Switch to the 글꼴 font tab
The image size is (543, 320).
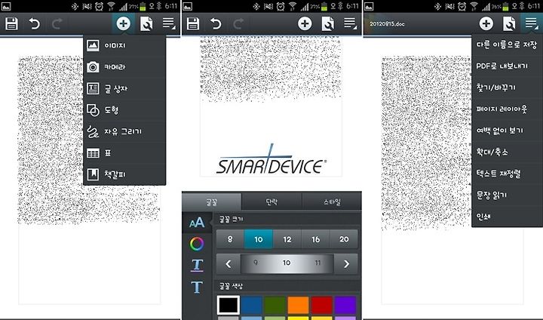[x=212, y=202]
